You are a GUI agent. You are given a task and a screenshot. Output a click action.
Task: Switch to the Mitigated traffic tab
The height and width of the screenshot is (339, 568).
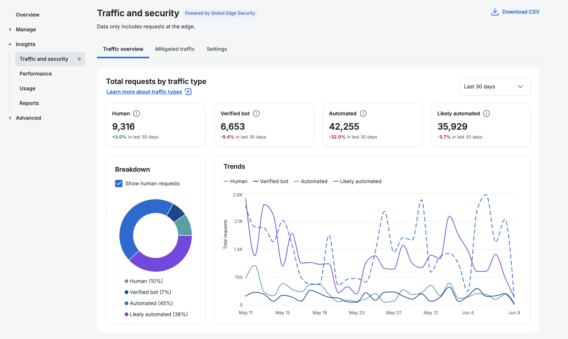click(175, 49)
